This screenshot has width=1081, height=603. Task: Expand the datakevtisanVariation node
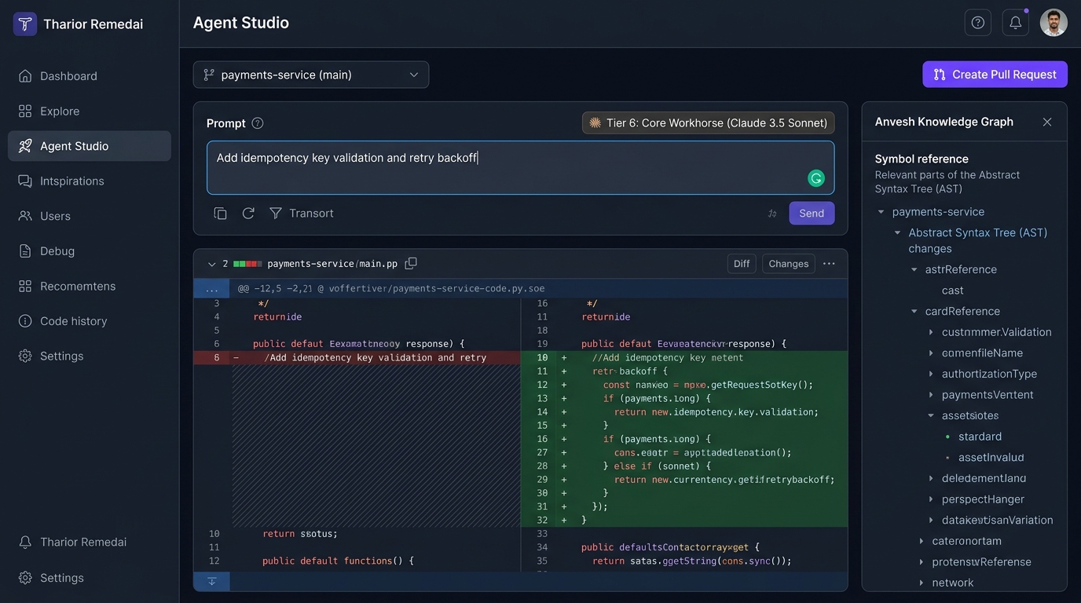[931, 521]
